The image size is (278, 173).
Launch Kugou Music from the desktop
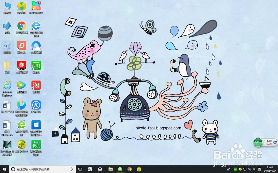pyautogui.click(x=36, y=107)
